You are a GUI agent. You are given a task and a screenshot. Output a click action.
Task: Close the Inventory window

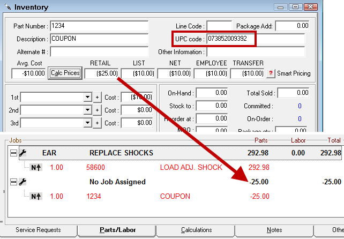tap(311, 7)
